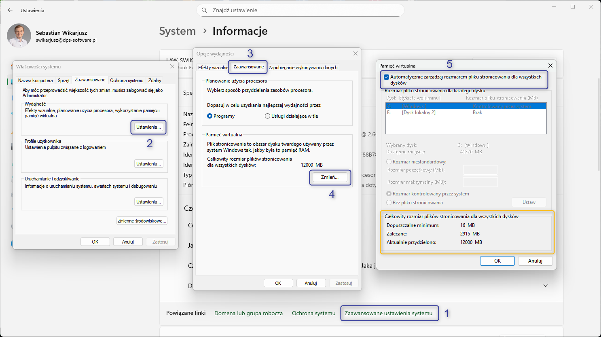The width and height of the screenshot is (601, 337).
Task: Open the Efekty wizualne tab
Action: coord(213,68)
